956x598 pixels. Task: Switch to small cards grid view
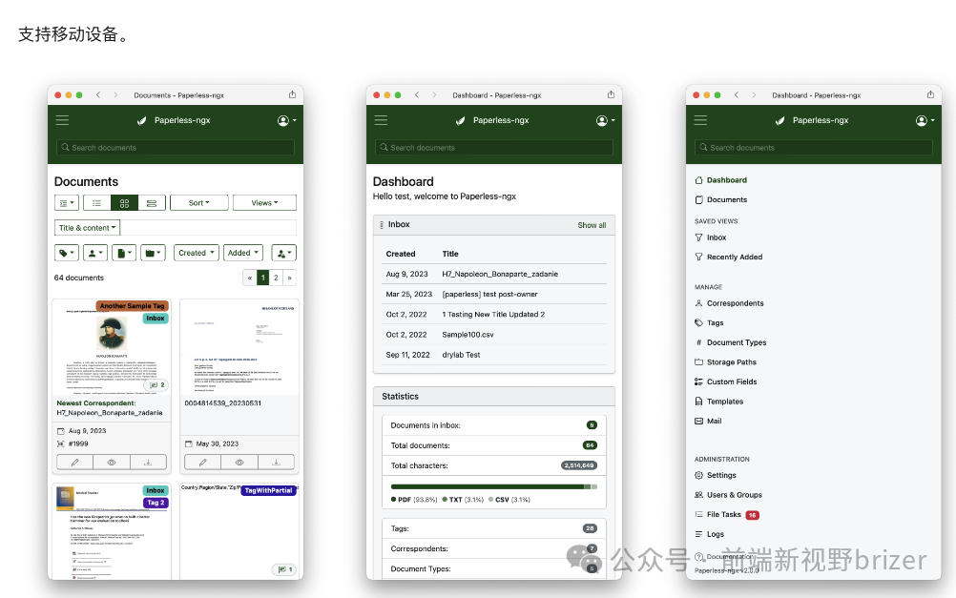tap(124, 203)
